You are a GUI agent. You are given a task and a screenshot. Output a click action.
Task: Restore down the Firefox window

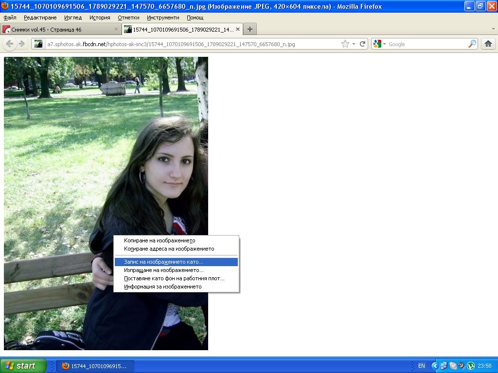coord(480,6)
